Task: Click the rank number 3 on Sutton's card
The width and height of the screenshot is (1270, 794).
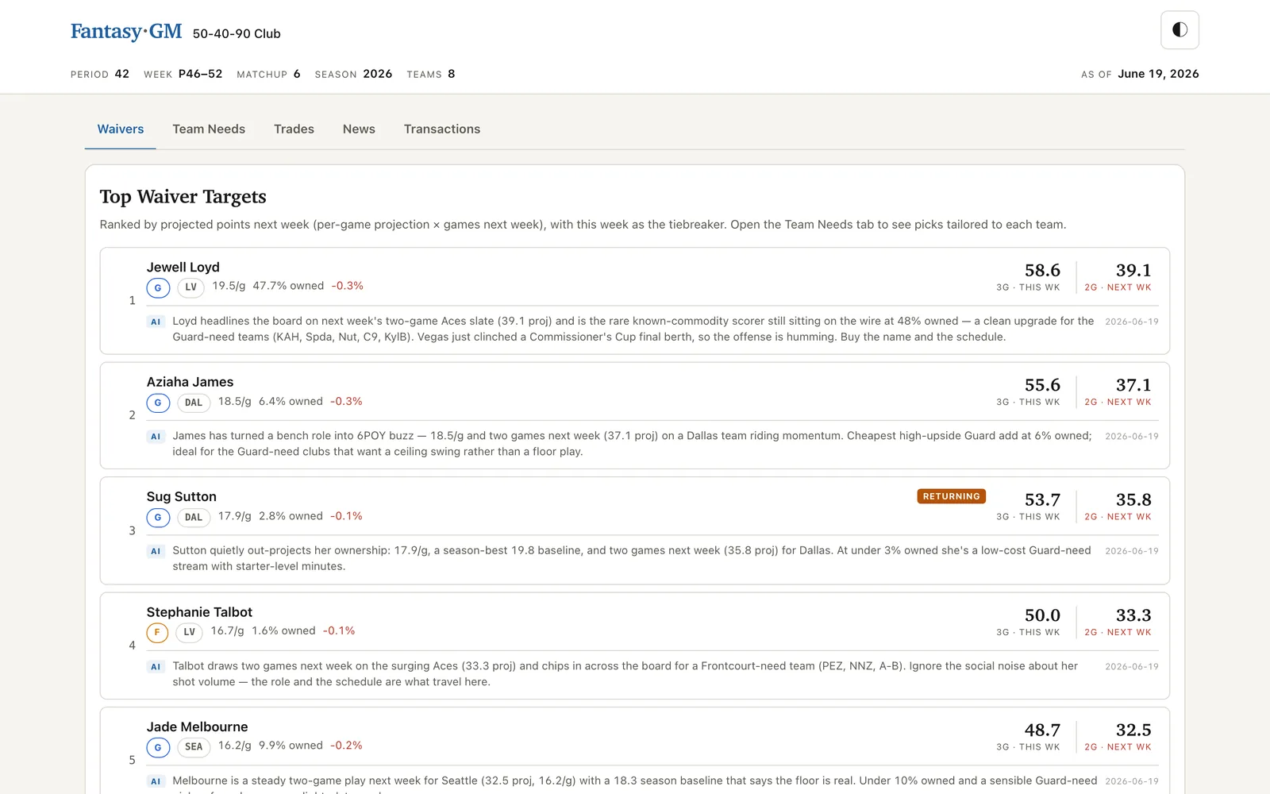Action: (x=132, y=530)
